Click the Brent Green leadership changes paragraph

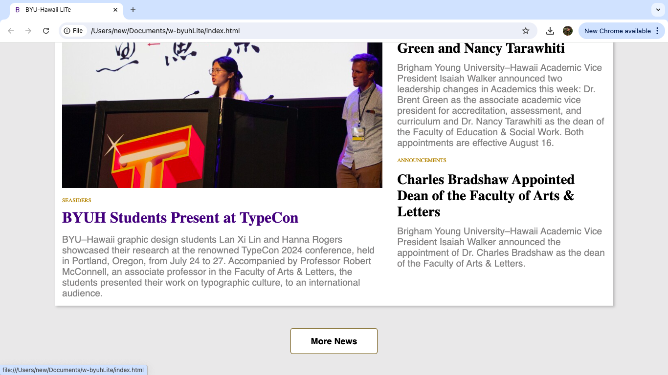click(501, 105)
